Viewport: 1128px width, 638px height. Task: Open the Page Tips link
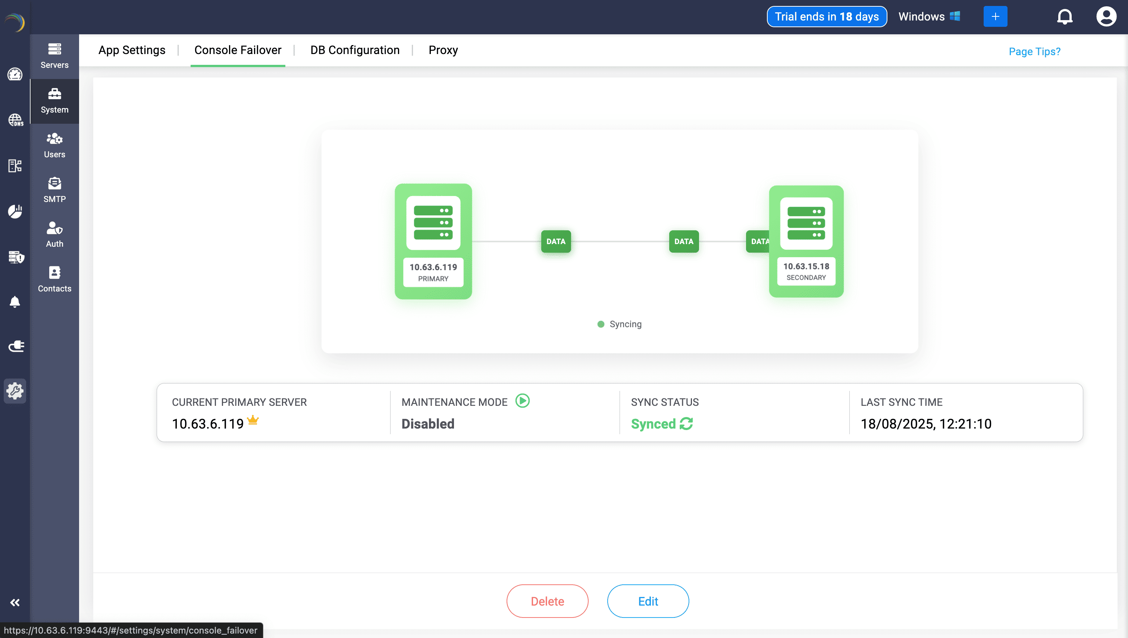[x=1034, y=51]
